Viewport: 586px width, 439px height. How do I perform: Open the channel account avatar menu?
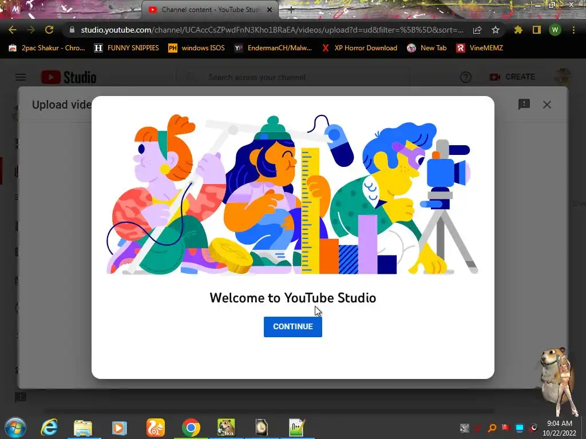[x=562, y=77]
